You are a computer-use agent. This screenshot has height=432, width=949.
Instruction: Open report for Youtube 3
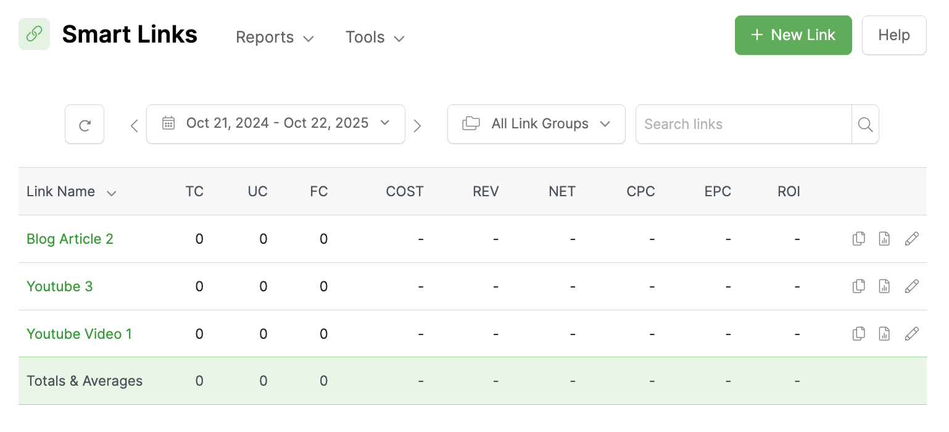[884, 286]
